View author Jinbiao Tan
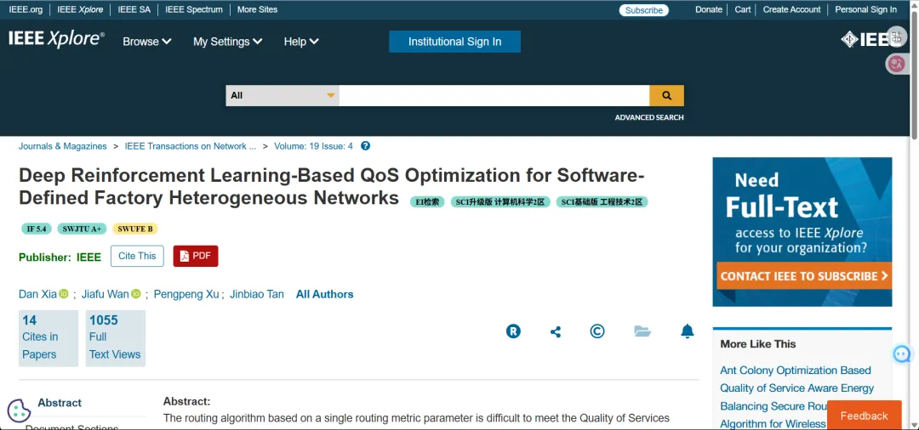The height and width of the screenshot is (430, 919). point(257,294)
